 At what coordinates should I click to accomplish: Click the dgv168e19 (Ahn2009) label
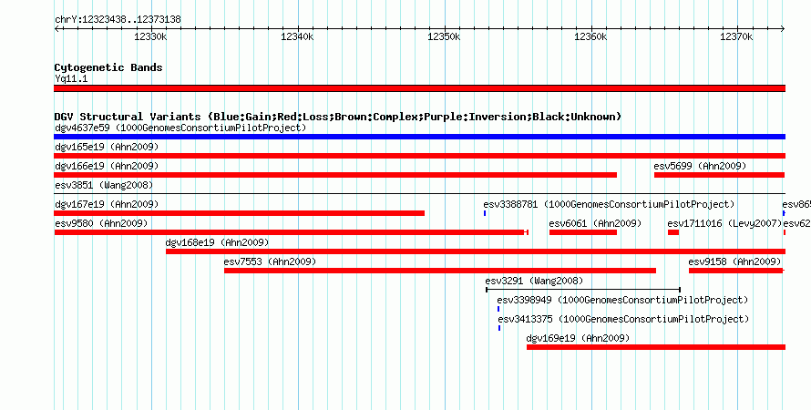pos(217,242)
